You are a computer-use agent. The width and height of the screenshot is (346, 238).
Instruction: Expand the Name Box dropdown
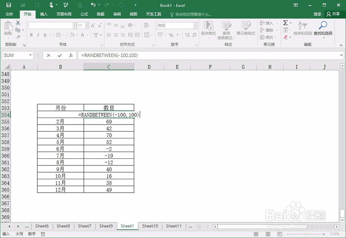coord(30,55)
